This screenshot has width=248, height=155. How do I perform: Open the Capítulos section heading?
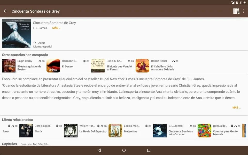9,144
